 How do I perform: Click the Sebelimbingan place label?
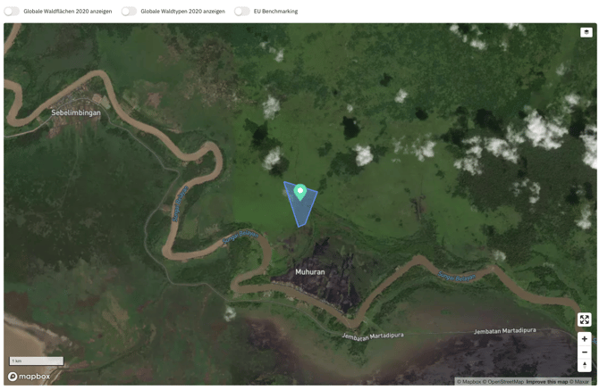click(76, 113)
